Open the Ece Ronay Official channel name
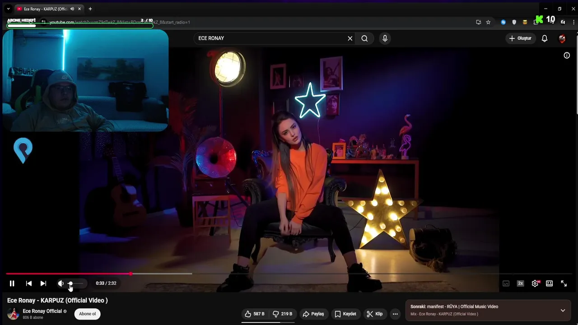 coord(42,311)
